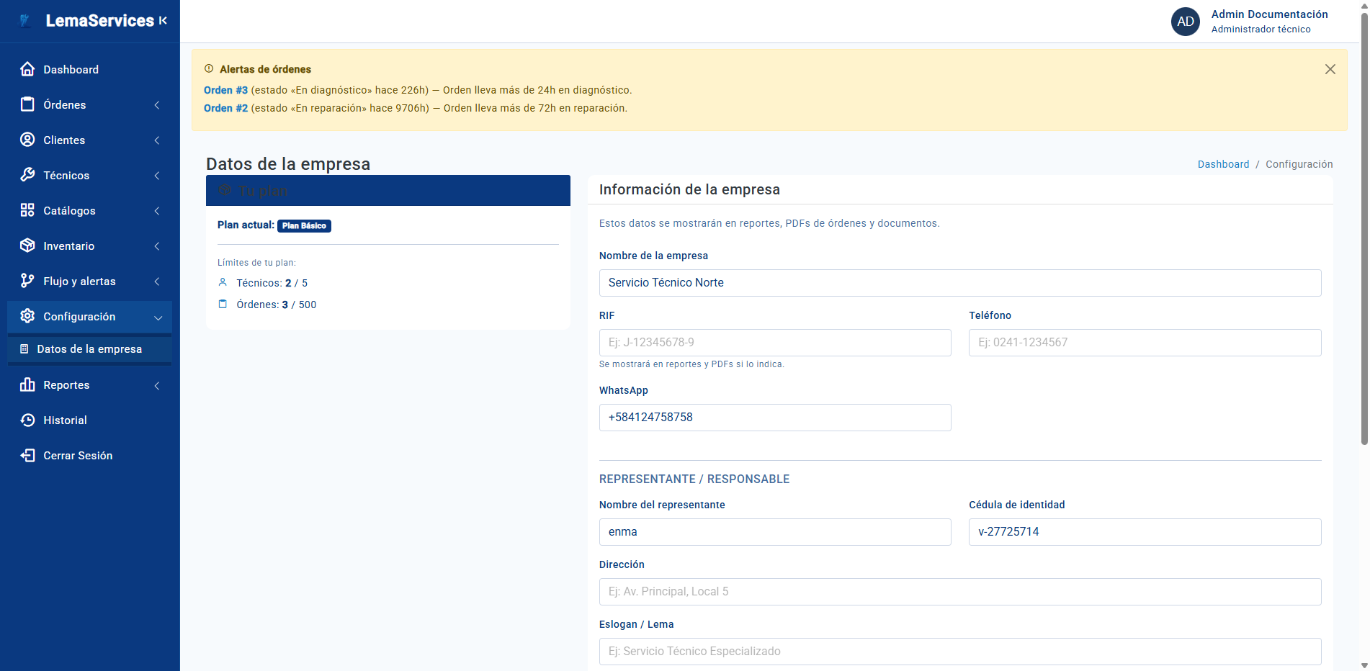Click the Historial clock icon
1370x671 pixels.
tap(27, 420)
